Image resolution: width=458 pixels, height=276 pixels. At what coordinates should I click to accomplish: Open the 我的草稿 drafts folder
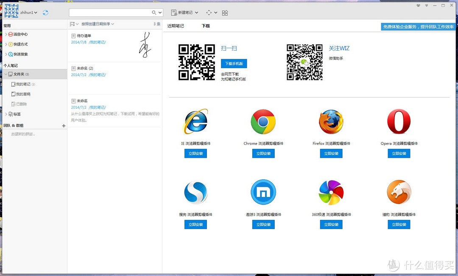pyautogui.click(x=21, y=94)
